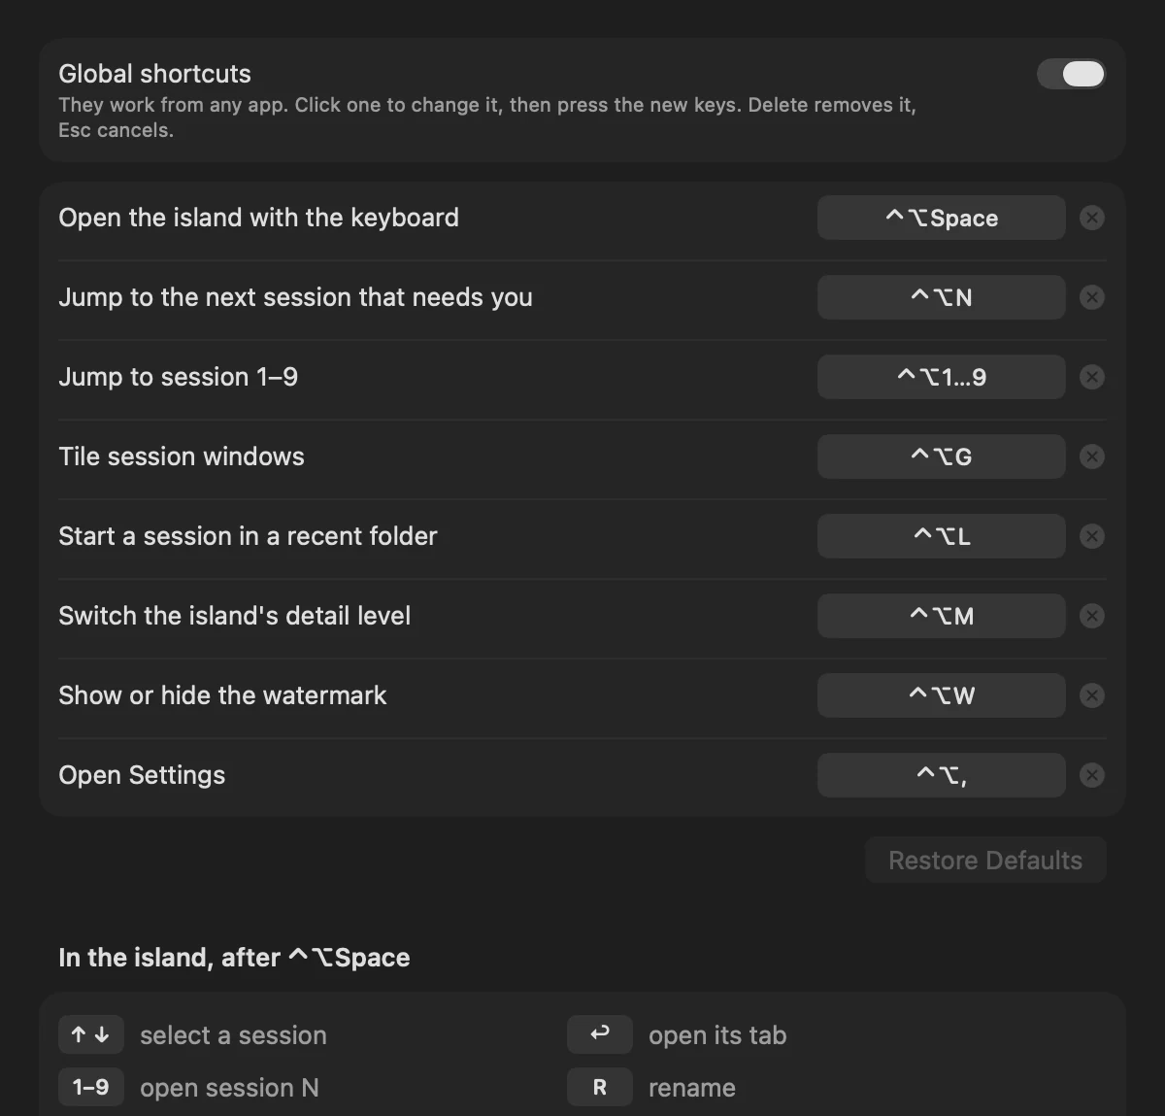Remove shortcut for Start a session in recent folder

click(x=1092, y=536)
